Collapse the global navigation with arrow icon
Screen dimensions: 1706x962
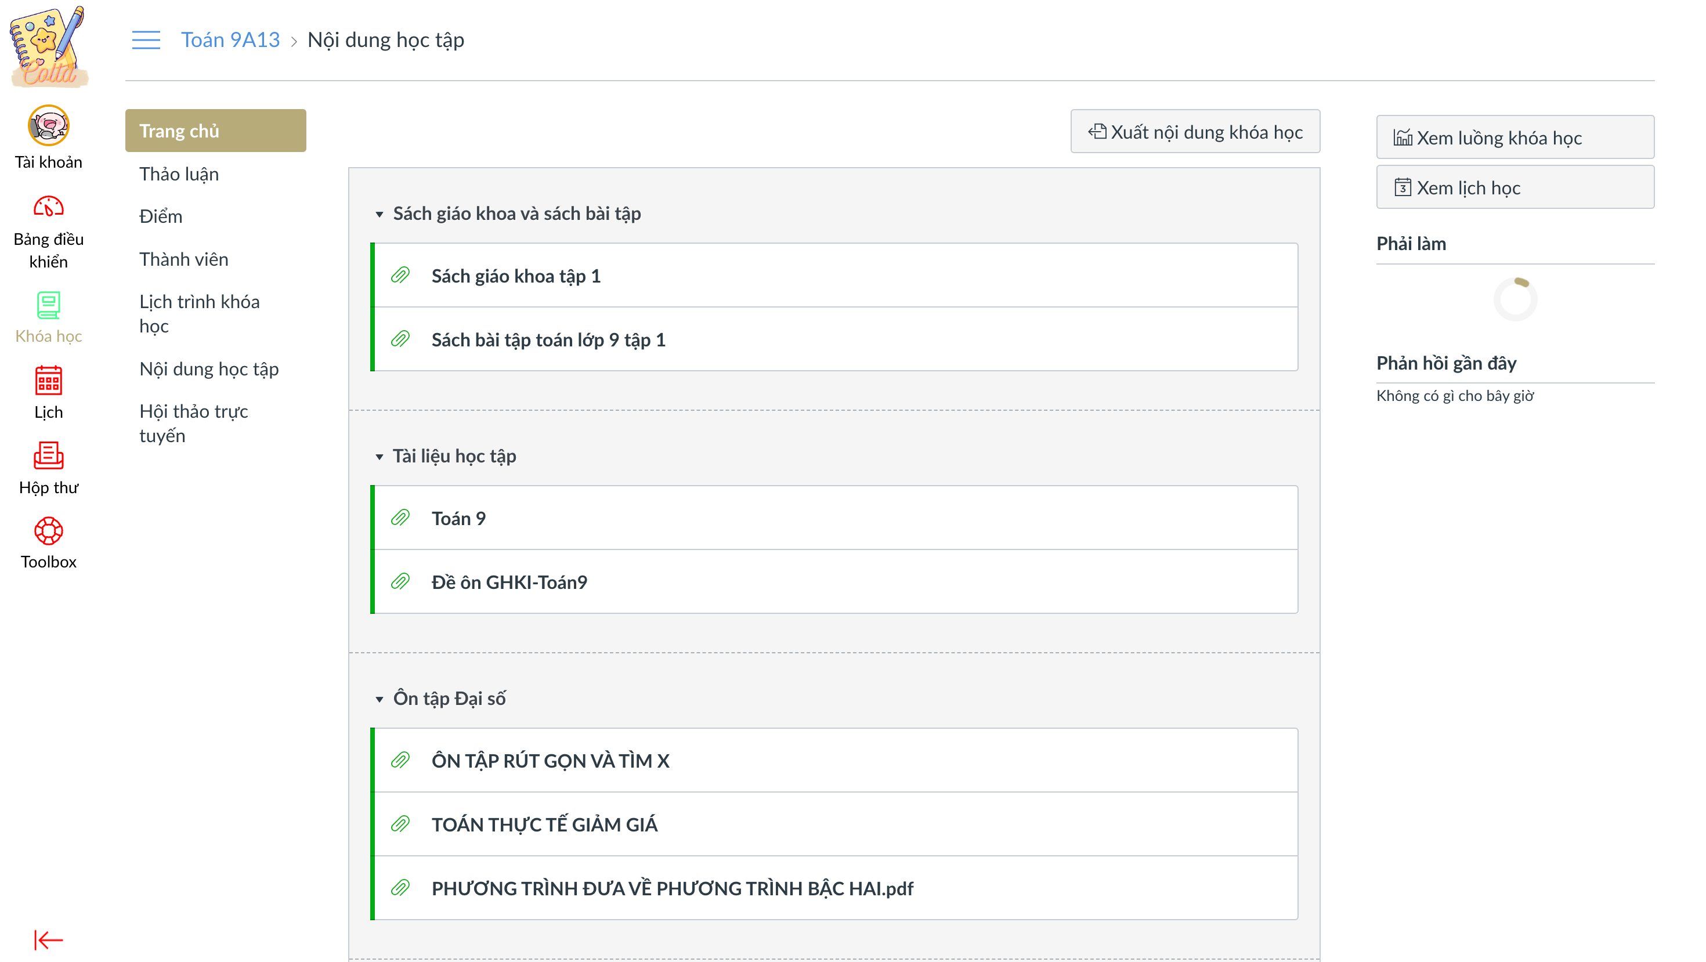(48, 939)
